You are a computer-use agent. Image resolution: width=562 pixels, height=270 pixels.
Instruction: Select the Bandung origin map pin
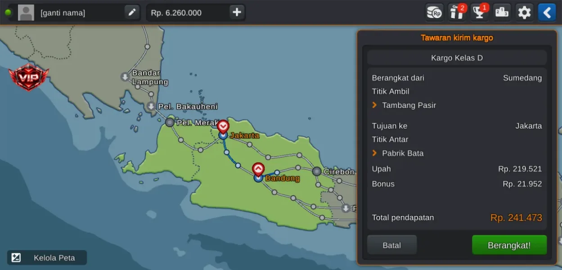click(x=258, y=169)
